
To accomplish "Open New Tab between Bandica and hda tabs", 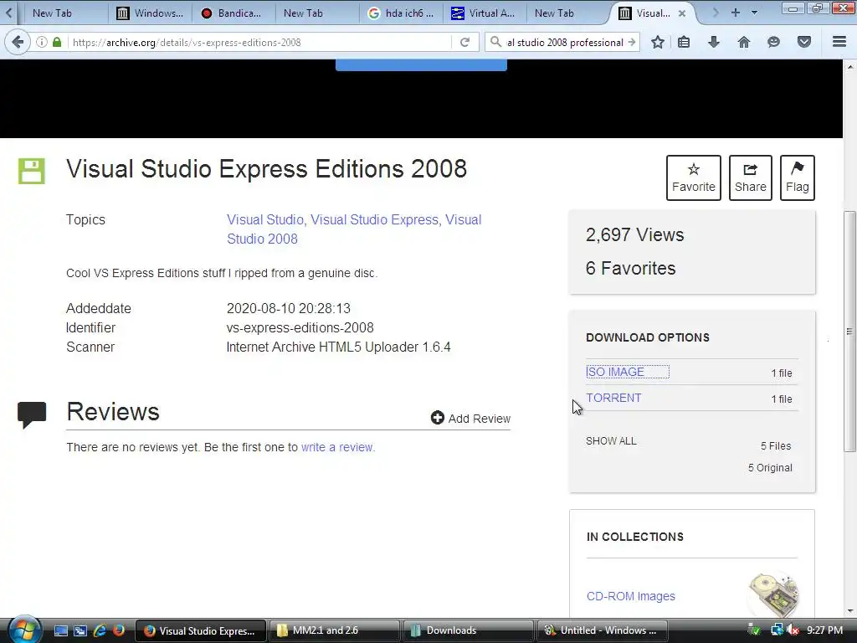I will point(316,13).
